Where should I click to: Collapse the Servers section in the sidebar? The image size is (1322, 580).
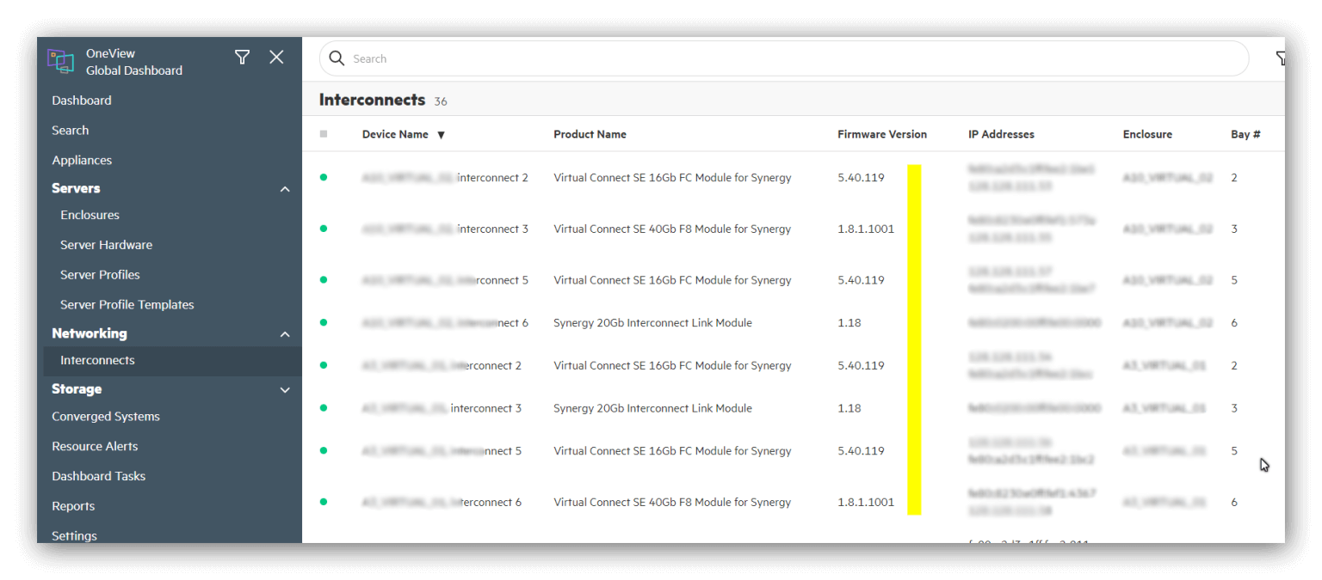tap(285, 188)
